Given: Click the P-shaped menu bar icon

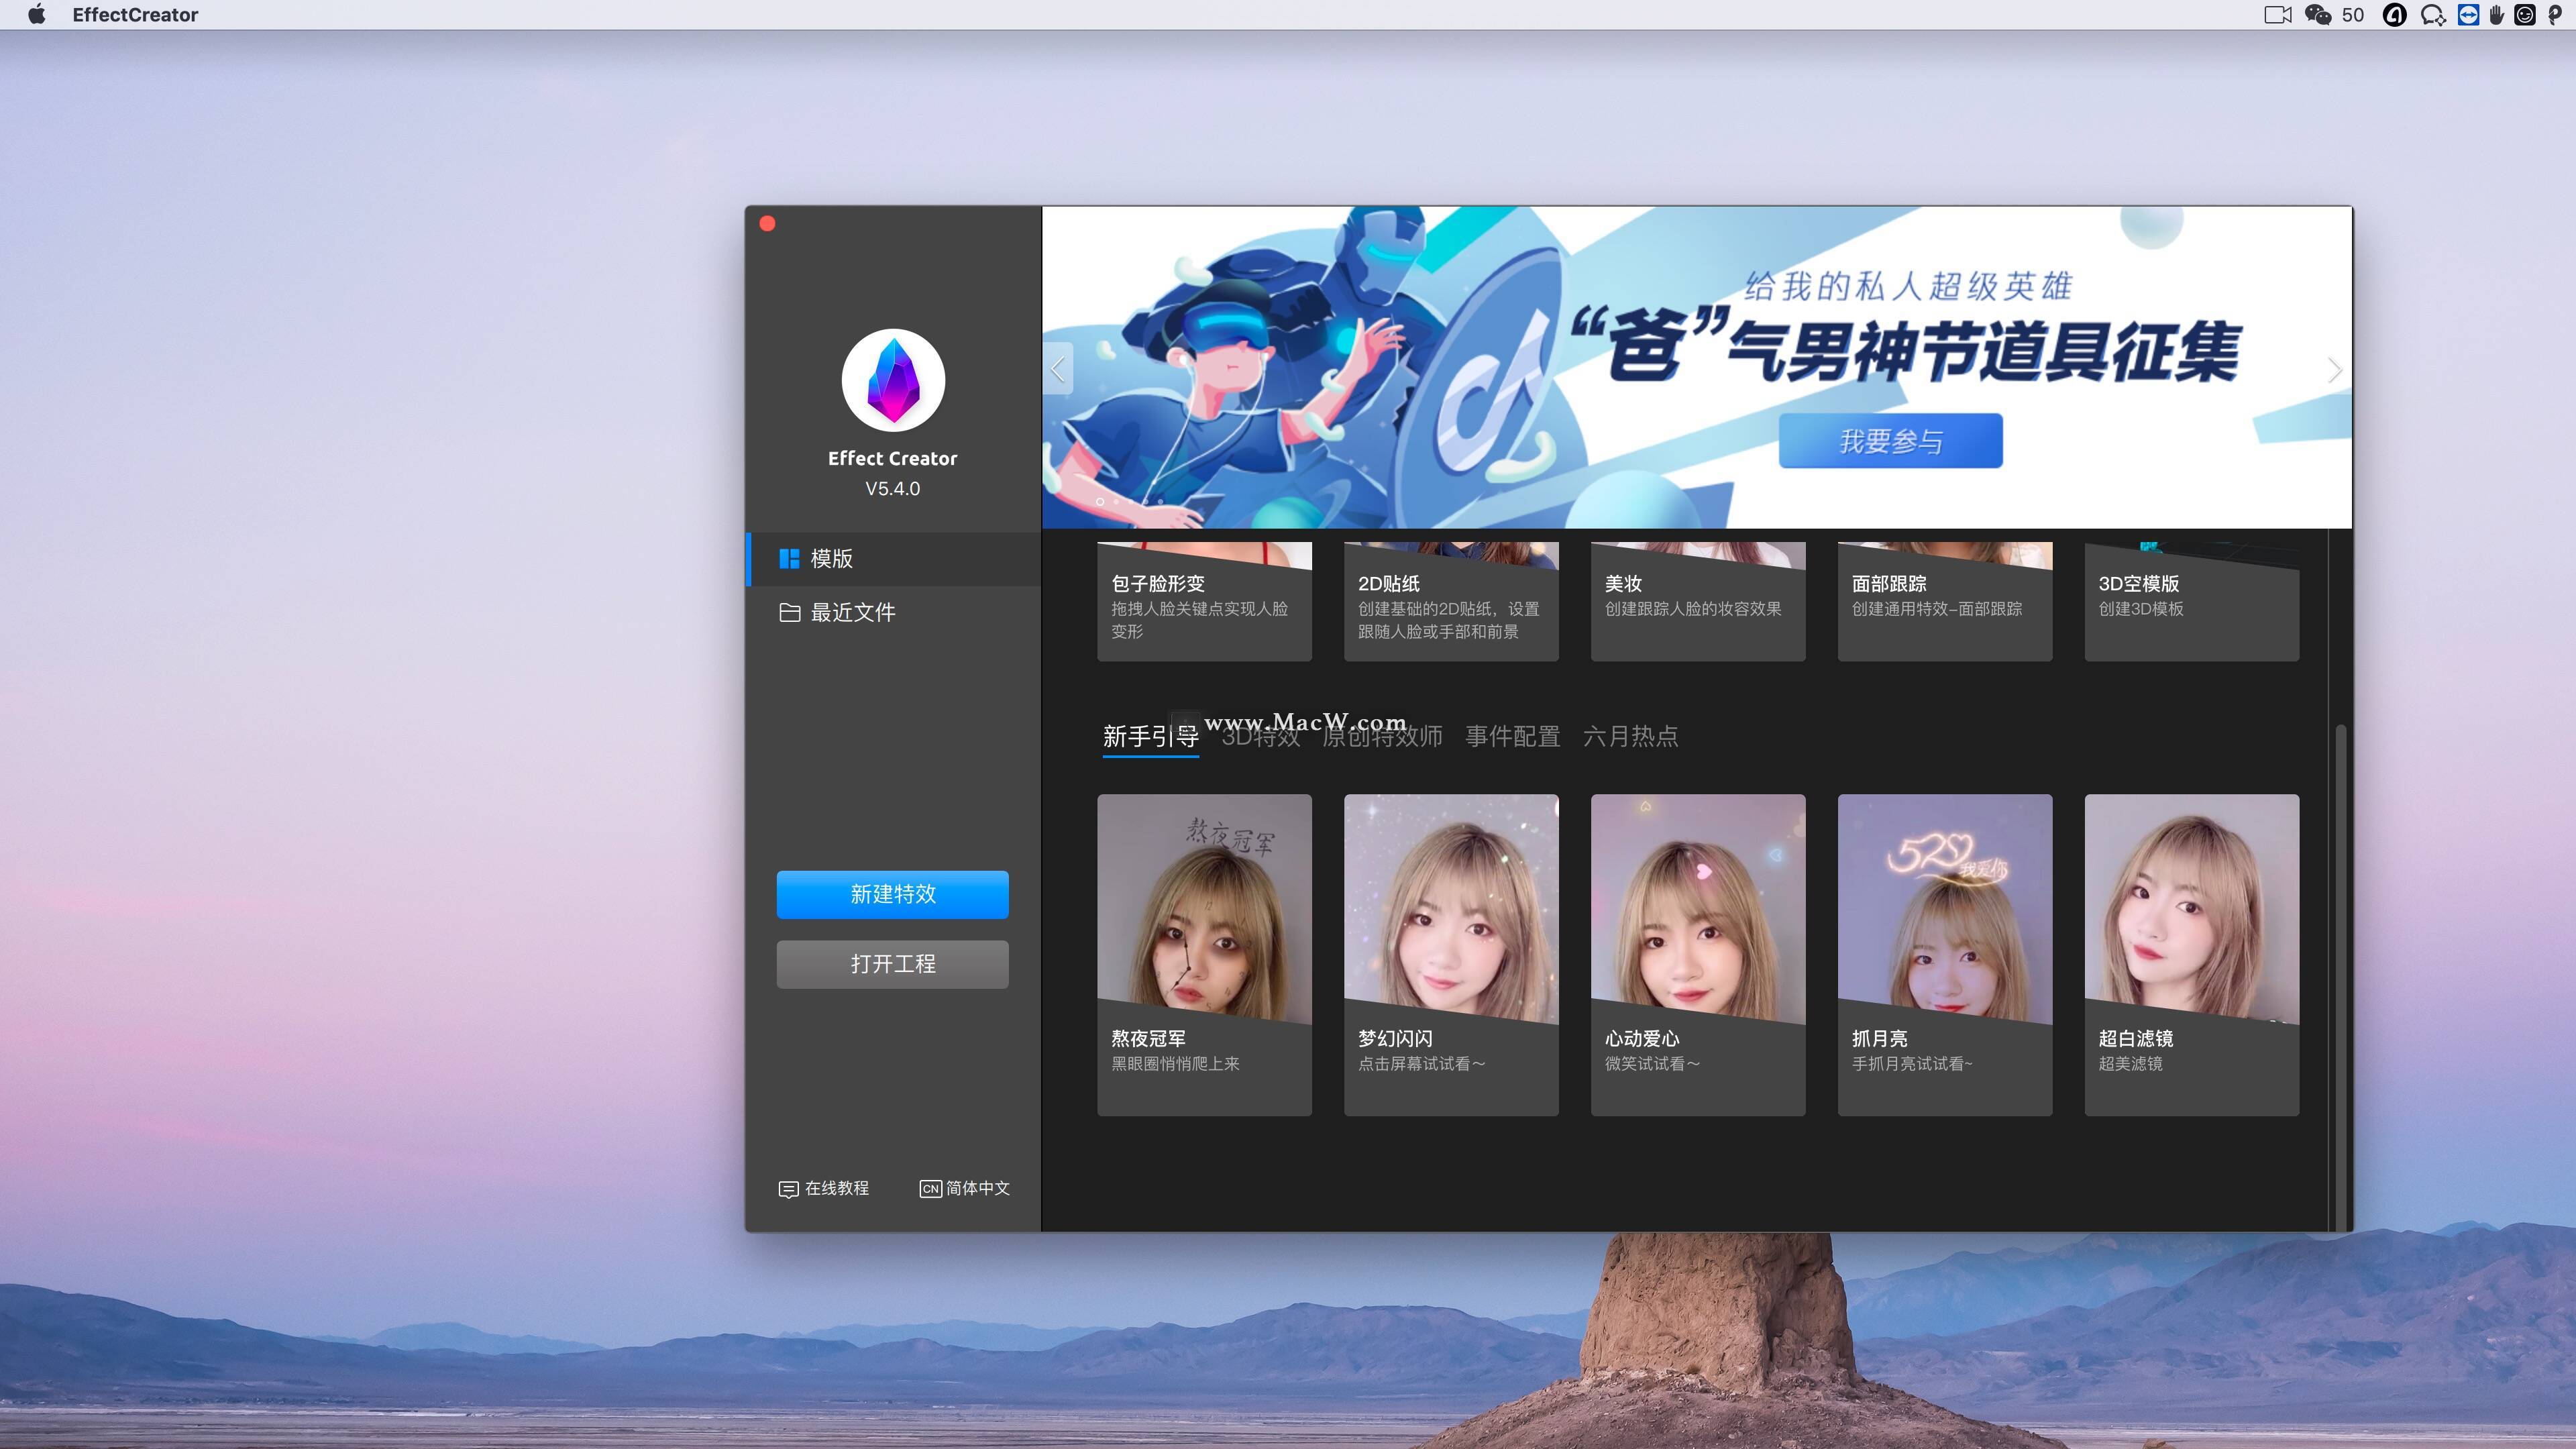Looking at the screenshot, I should (x=2554, y=14).
